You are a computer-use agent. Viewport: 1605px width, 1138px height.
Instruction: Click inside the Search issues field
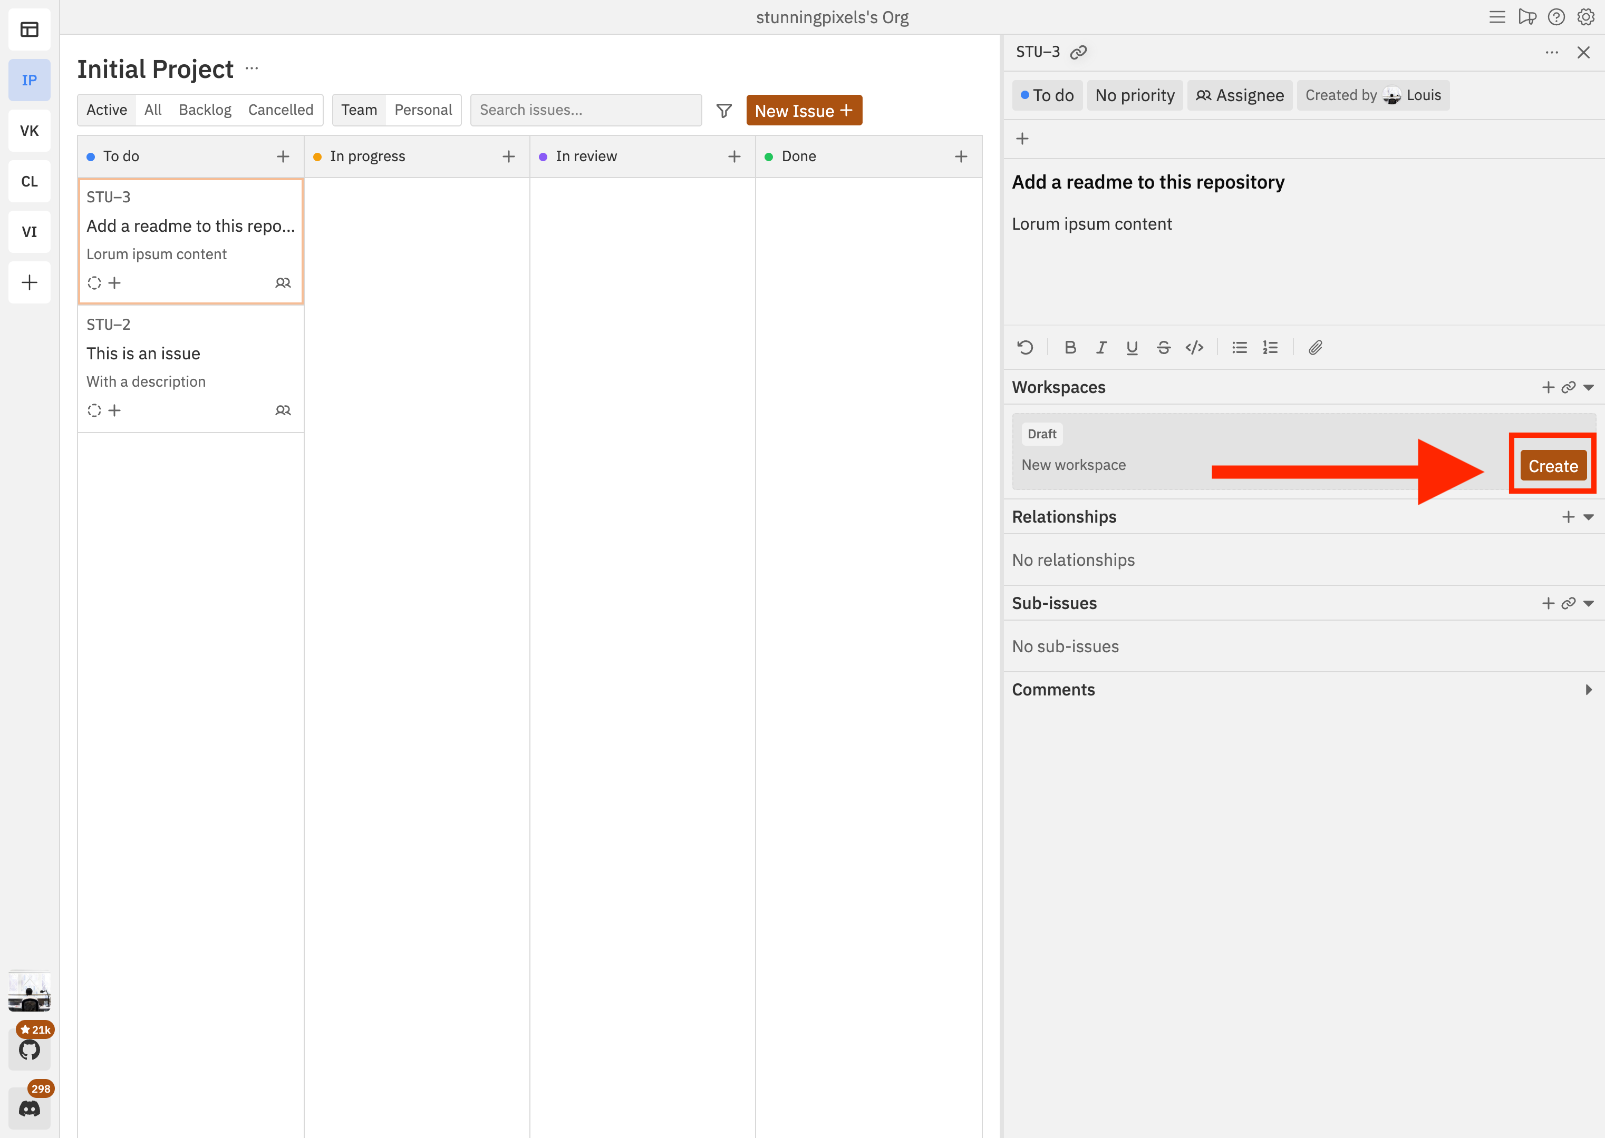coord(586,109)
